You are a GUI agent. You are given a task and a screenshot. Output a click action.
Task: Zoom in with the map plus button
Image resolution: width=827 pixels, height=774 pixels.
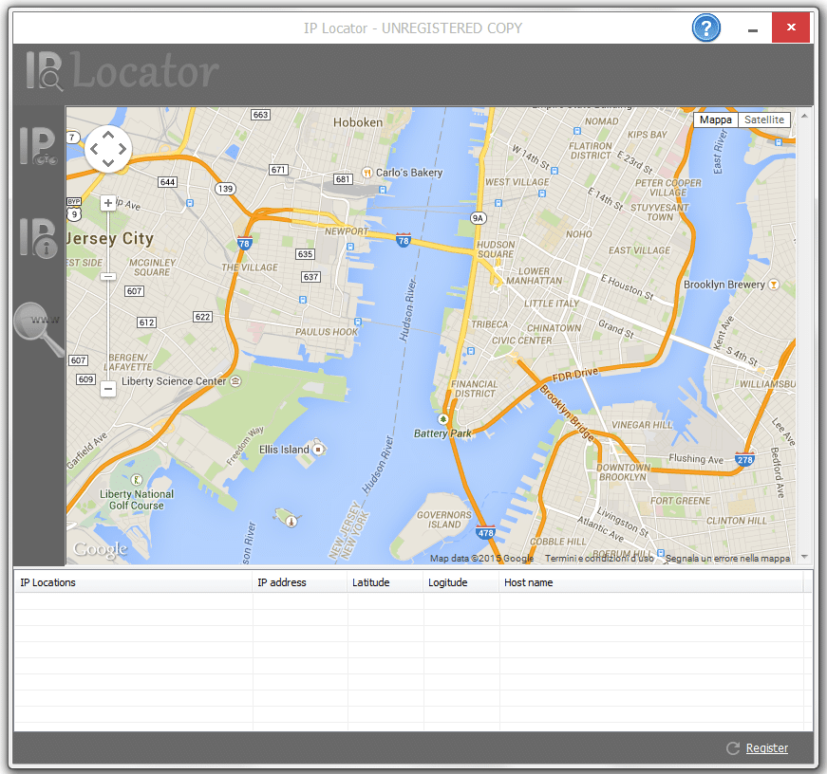(108, 203)
